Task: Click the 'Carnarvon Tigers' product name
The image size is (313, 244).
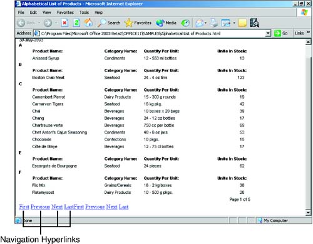Action: (48, 104)
